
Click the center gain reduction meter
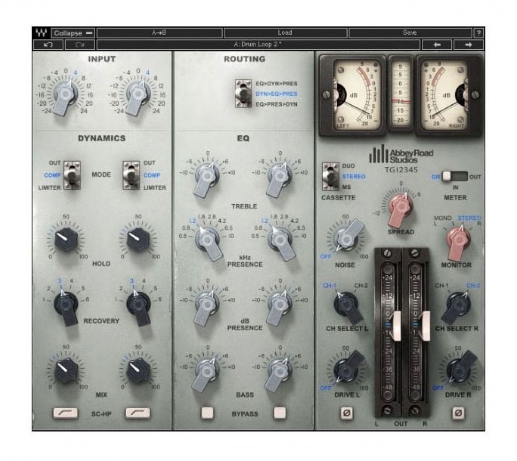pos(401,93)
